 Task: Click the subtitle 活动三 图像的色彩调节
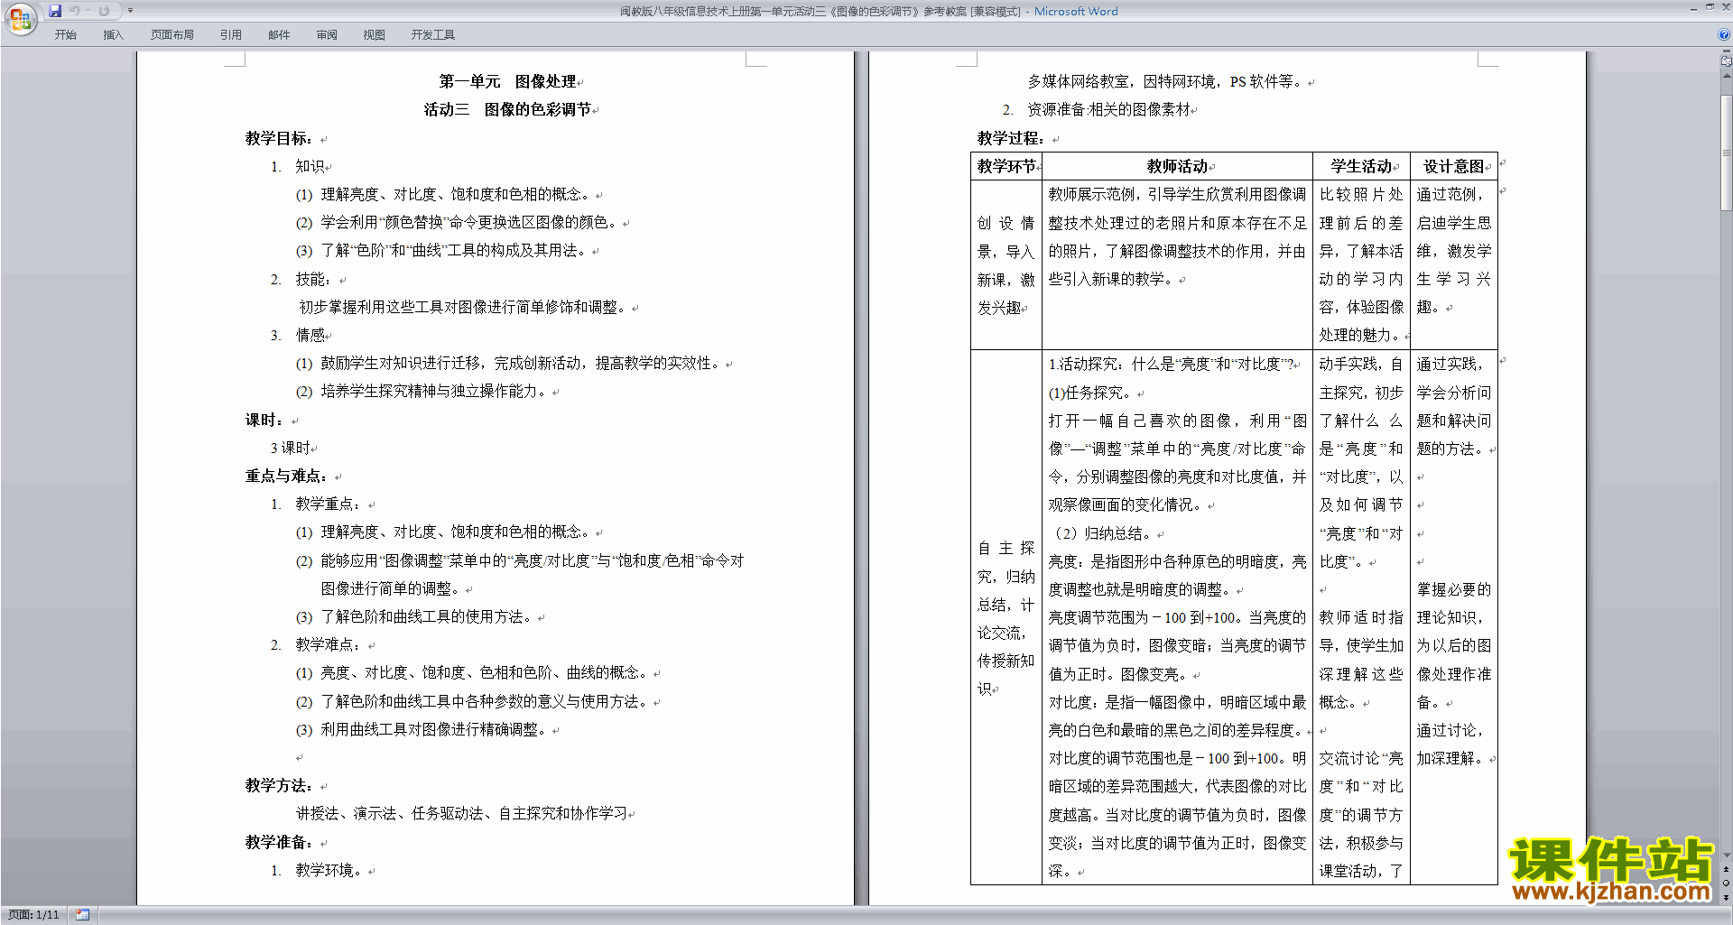(x=507, y=109)
